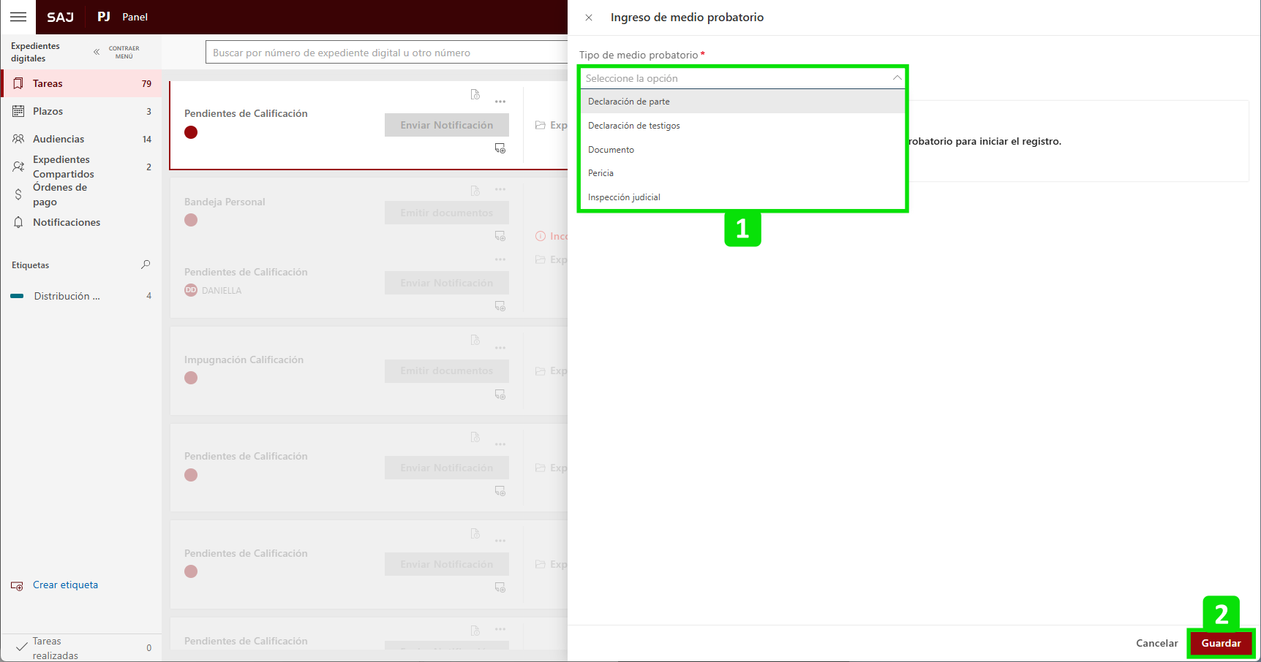This screenshot has height=662, width=1261.
Task: Open Tareas in the sidebar
Action: 48,83
